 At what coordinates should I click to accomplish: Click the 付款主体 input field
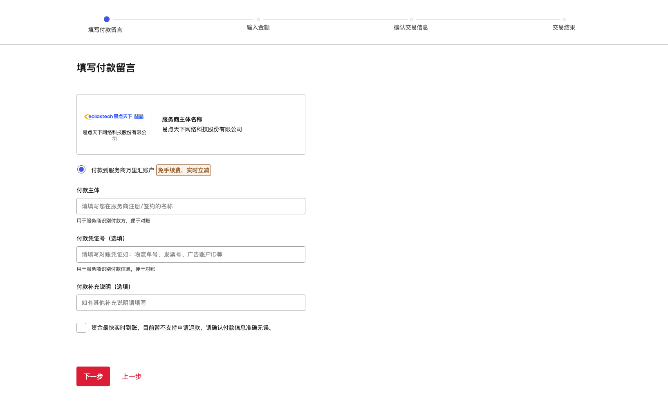click(x=191, y=206)
